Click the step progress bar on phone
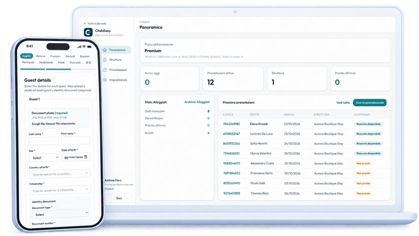The width and height of the screenshot is (419, 236). tap(58, 69)
